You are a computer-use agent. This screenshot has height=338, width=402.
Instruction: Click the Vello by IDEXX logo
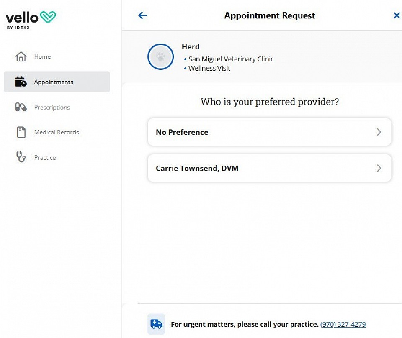click(x=31, y=20)
